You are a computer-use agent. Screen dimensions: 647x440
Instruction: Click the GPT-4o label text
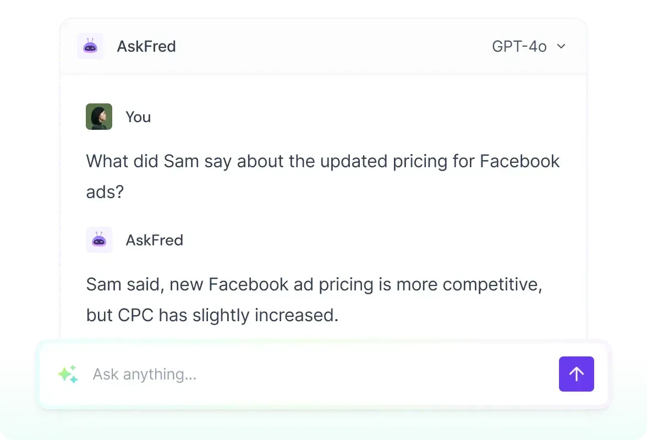tap(519, 46)
